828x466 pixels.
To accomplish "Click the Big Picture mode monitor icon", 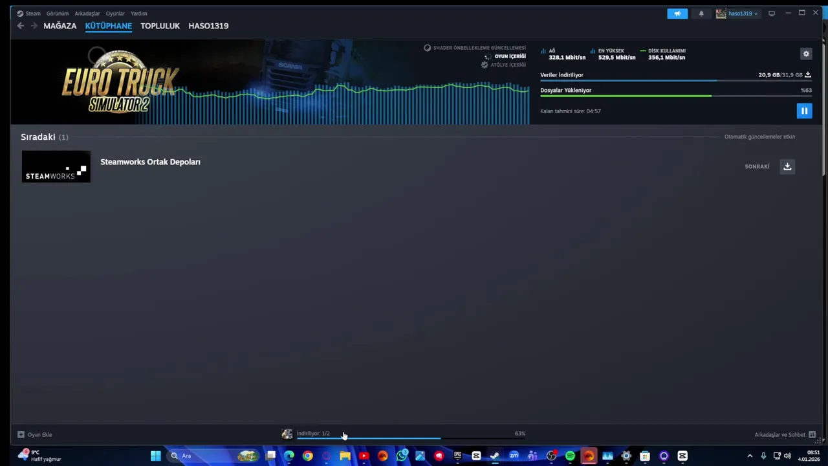I will (772, 14).
